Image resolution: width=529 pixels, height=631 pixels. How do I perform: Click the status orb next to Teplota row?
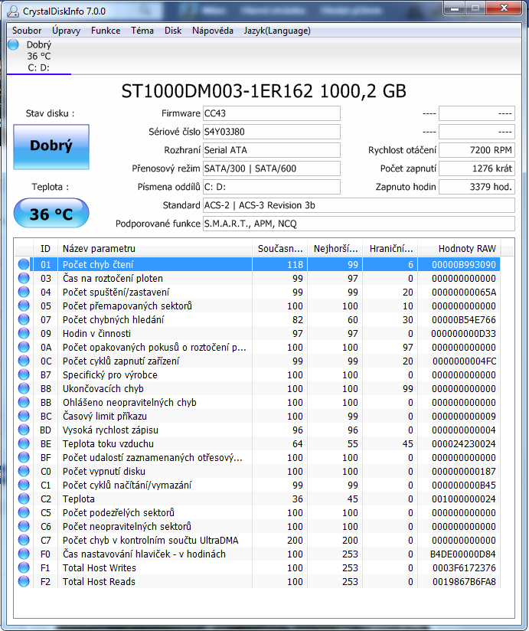coord(24,499)
